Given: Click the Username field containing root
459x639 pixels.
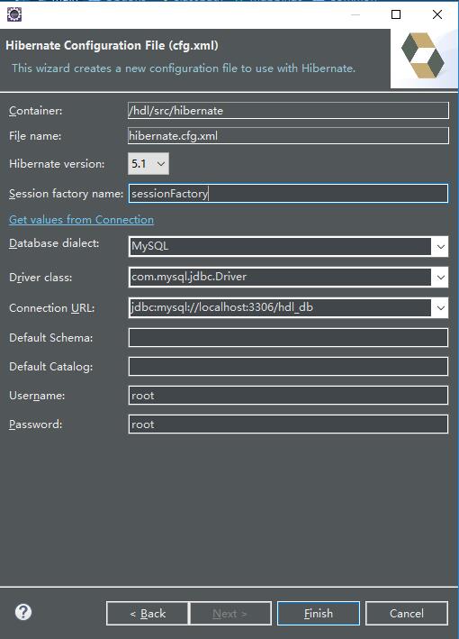Looking at the screenshot, I should (288, 396).
